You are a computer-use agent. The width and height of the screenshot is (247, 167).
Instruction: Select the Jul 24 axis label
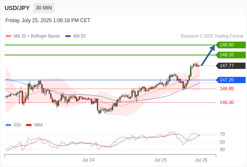[88, 160]
